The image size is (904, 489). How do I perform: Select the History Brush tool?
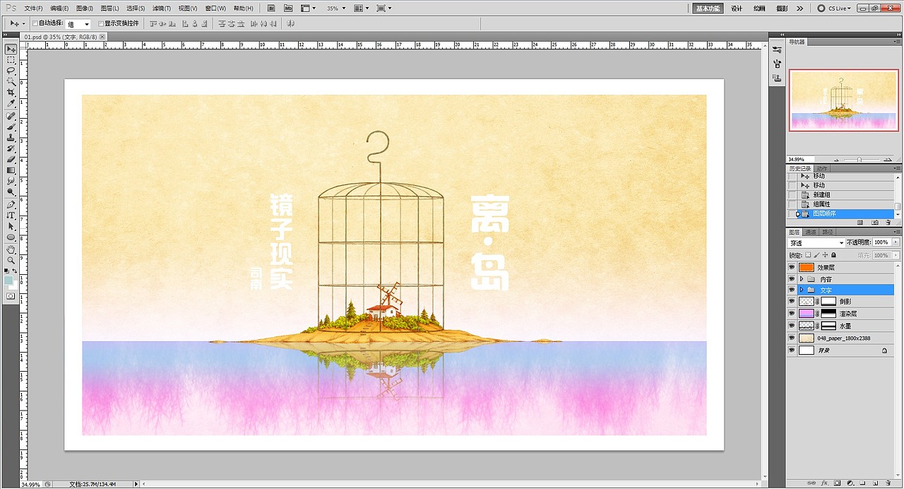tap(11, 148)
